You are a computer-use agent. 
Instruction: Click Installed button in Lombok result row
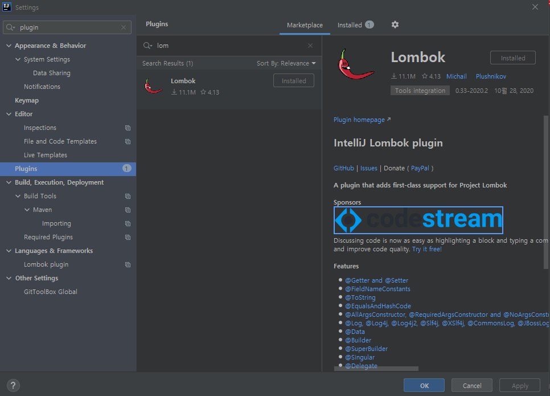294,81
